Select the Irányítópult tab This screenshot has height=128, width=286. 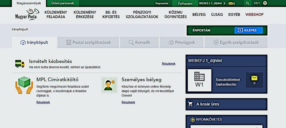point(34,42)
